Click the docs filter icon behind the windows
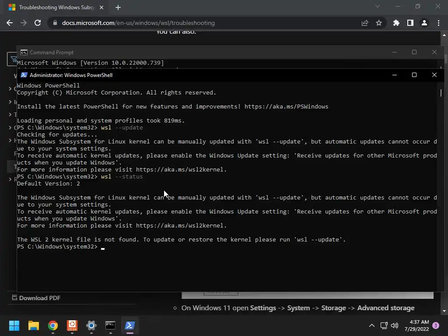The image size is (448, 336). click(x=13, y=59)
